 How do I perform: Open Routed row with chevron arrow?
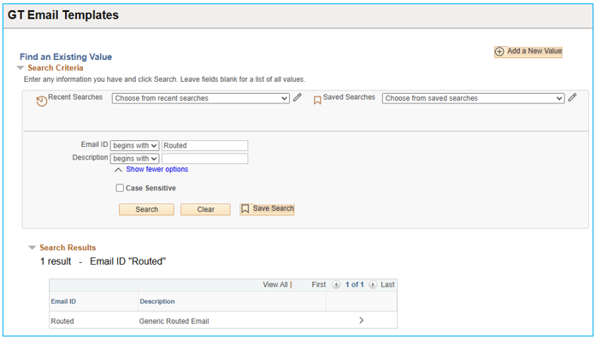pyautogui.click(x=361, y=320)
